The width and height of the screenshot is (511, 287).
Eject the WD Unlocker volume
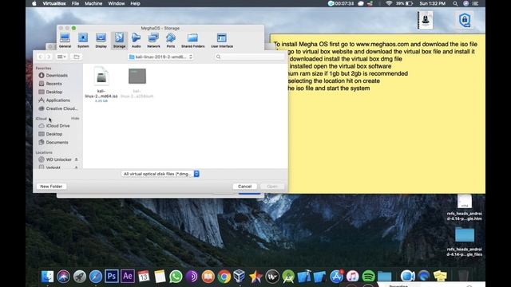(77, 159)
